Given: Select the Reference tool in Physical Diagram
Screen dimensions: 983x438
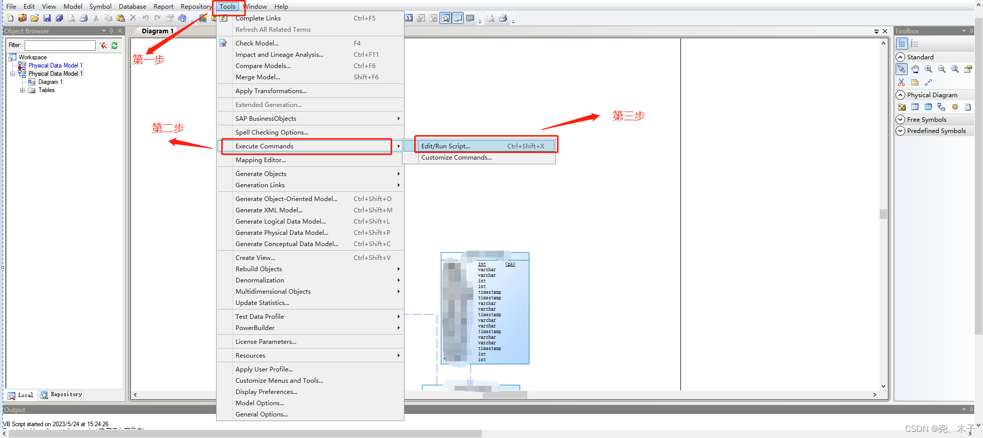Looking at the screenshot, I should pyautogui.click(x=942, y=107).
